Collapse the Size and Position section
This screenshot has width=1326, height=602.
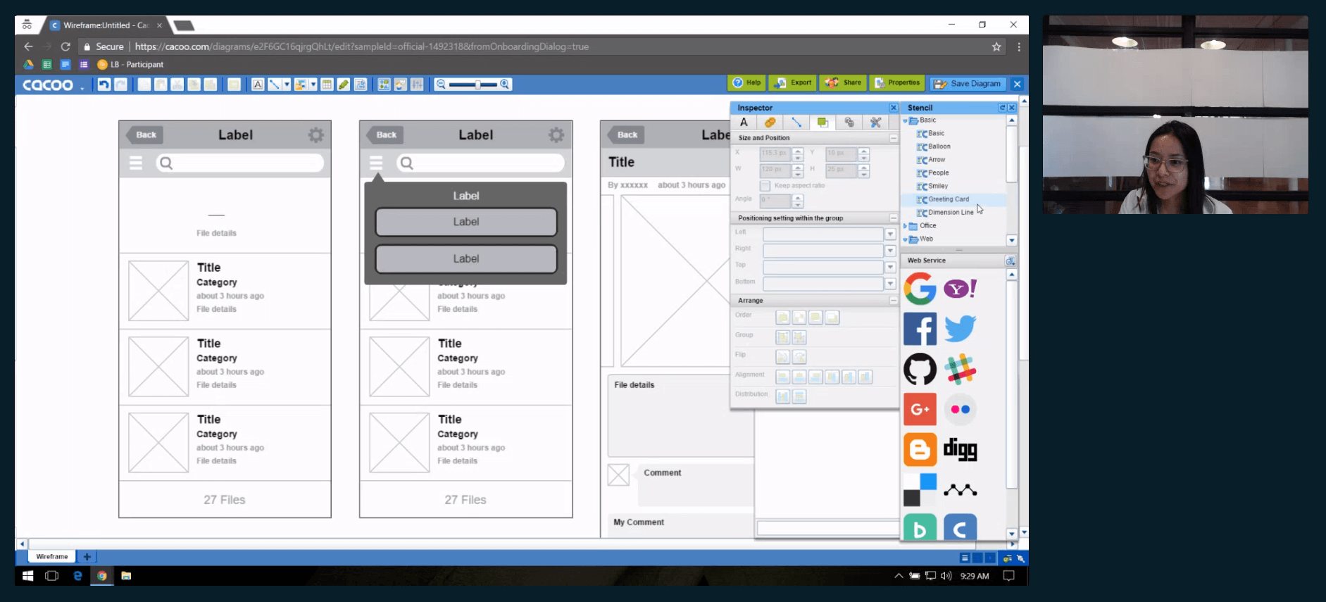point(893,138)
